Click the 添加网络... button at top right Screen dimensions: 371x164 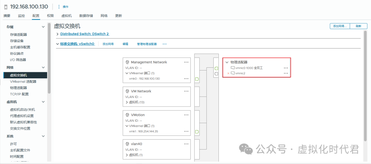pyautogui.click(x=339, y=26)
